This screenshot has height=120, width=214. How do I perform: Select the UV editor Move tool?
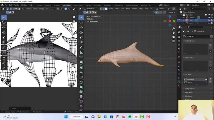(x=4, y=28)
